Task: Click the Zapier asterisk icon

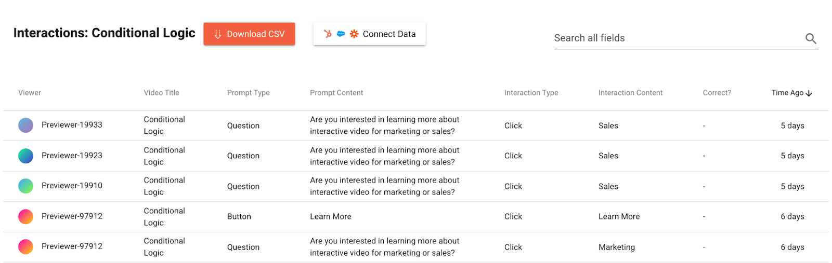Action: point(354,34)
